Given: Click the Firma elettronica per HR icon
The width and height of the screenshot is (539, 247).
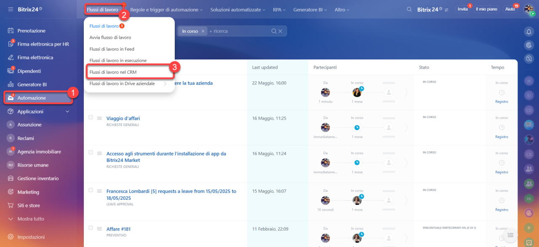Looking at the screenshot, I should point(11,44).
